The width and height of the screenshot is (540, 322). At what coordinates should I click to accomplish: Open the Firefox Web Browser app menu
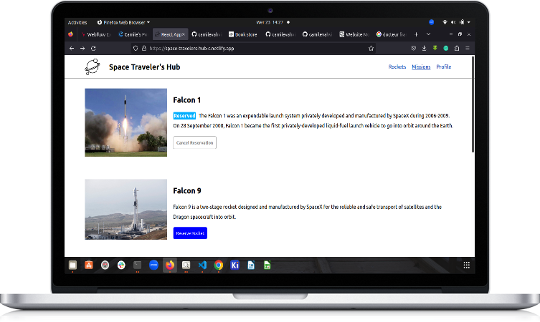(x=123, y=22)
